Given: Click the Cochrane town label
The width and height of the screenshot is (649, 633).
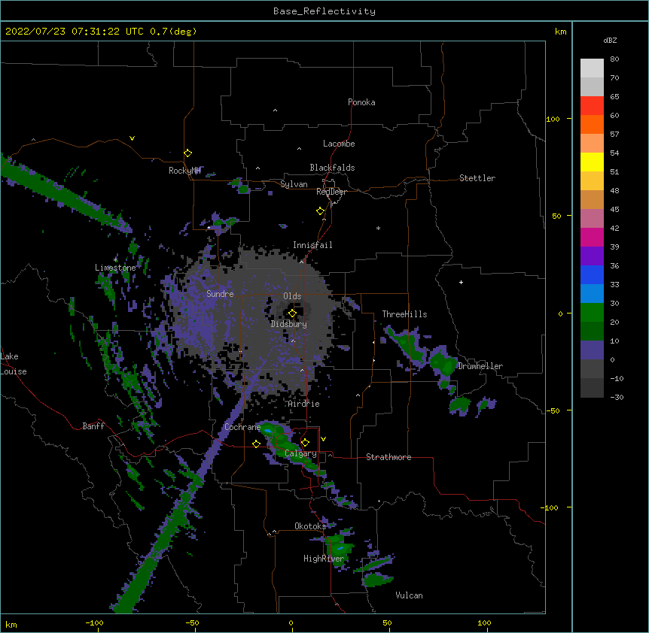Looking at the screenshot, I should pos(242,427).
